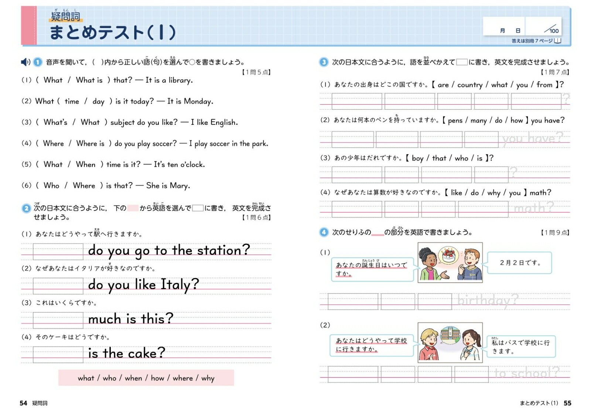Click the speaker audio icon next to question 1

(x=25, y=62)
